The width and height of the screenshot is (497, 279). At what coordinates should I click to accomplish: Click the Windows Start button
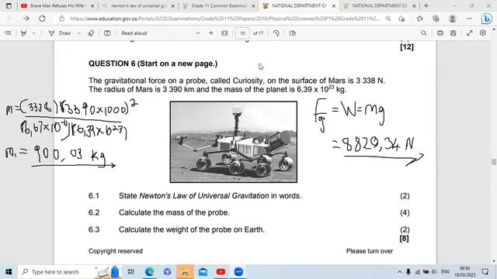[x=9, y=272]
